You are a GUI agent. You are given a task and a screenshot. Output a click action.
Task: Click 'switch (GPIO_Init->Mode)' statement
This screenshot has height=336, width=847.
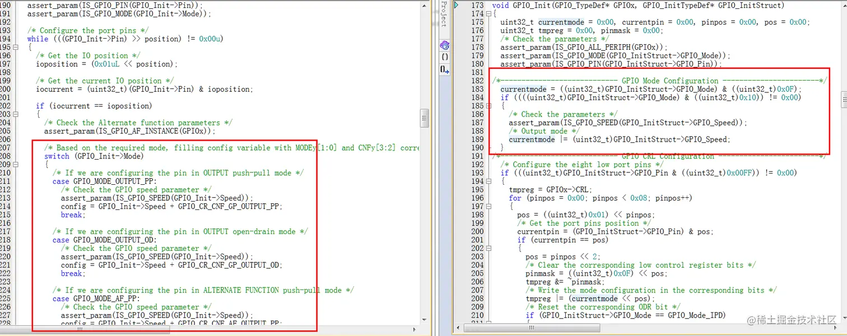(x=94, y=156)
